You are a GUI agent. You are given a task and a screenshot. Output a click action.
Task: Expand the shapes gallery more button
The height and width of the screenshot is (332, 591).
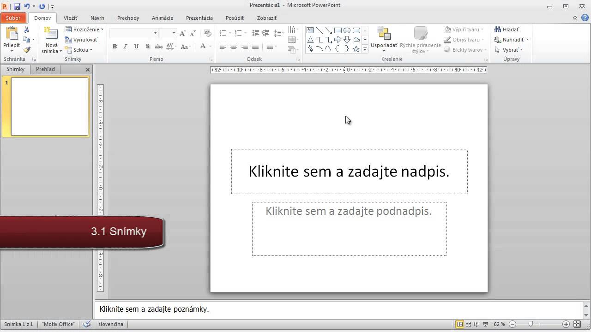pos(365,49)
